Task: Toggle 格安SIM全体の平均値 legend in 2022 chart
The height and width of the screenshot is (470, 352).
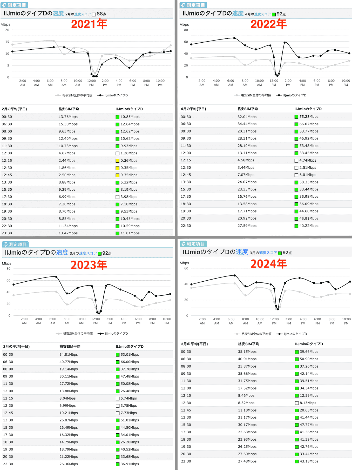Action: [252, 95]
